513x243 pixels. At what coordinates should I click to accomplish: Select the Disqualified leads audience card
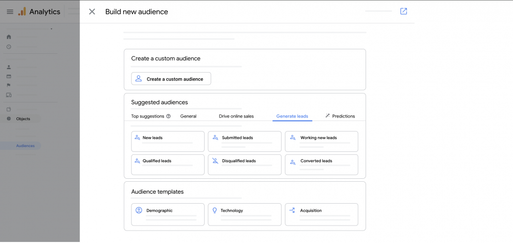tap(245, 165)
